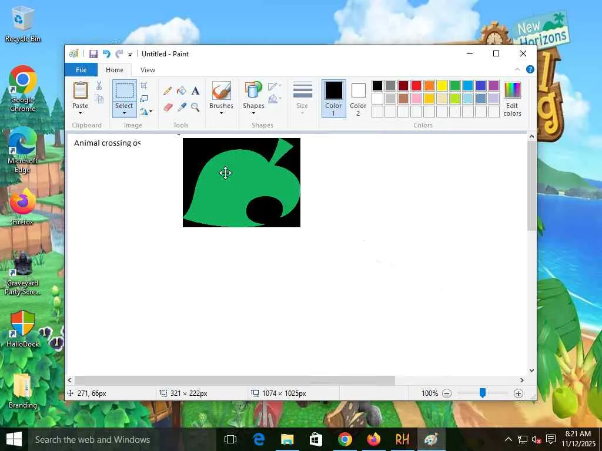Select the Recycle Bin desktop icon

23,25
